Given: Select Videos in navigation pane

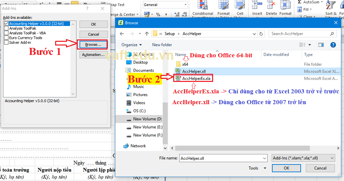Looking at the screenshot, I should tap(139, 103).
